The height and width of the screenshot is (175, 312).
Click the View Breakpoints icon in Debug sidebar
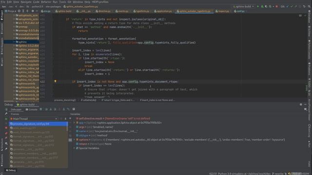coord(6,133)
